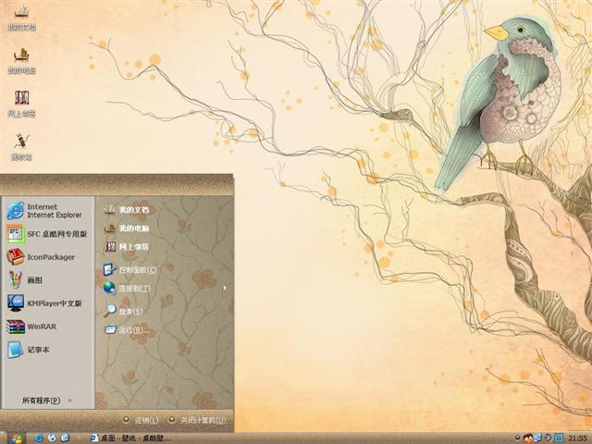The width and height of the screenshot is (592, 444).
Task: Click the taskbar clock showing 21:55
Action: (x=577, y=438)
